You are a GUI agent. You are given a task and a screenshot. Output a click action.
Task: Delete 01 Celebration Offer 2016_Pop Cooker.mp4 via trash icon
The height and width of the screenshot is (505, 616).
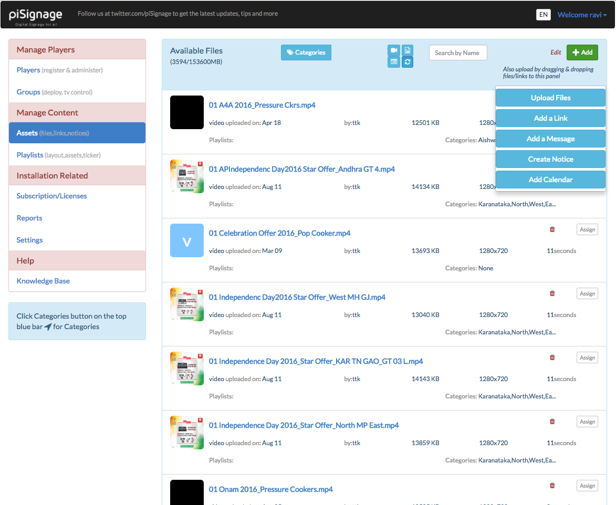[552, 229]
